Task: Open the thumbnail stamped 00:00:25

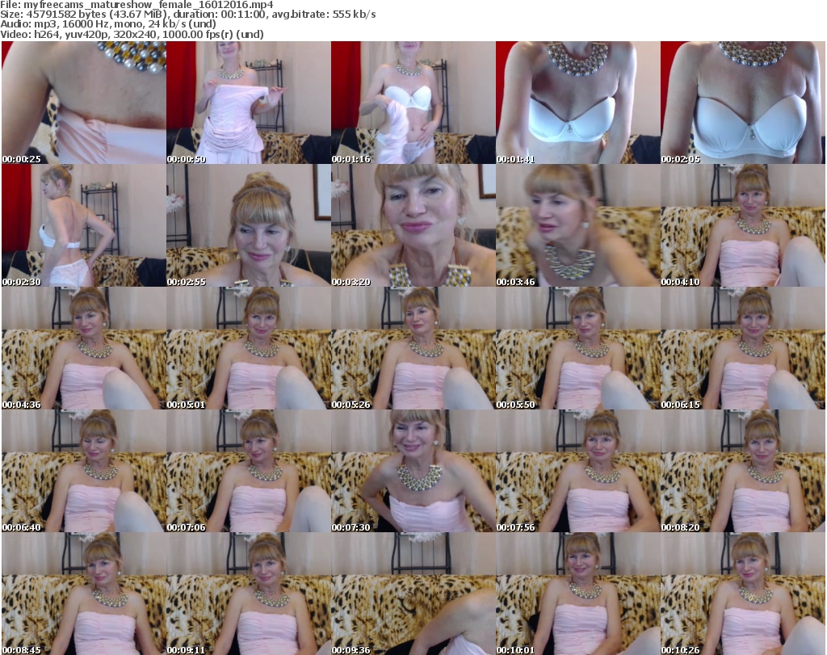Action: (84, 103)
